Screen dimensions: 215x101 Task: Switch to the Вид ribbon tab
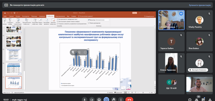[68, 16]
